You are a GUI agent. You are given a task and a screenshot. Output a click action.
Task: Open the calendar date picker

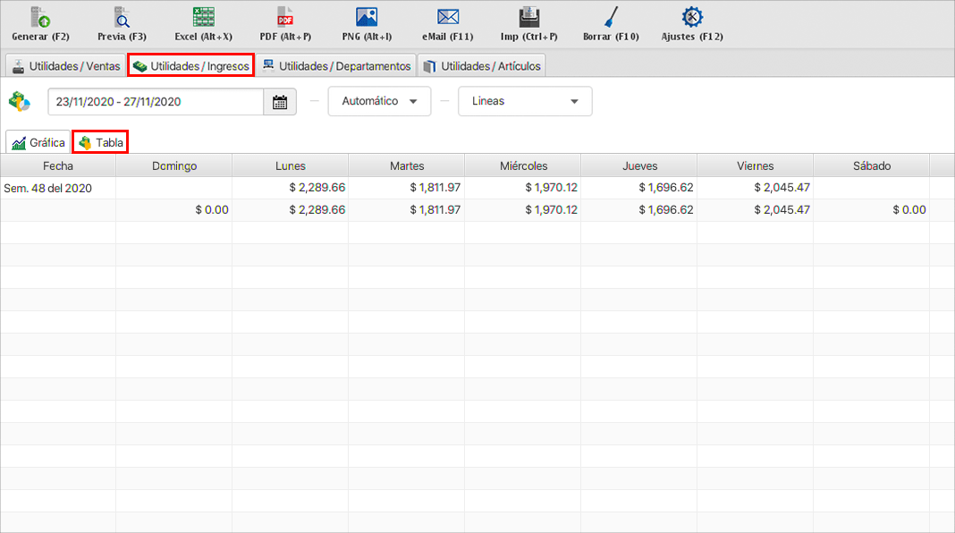pyautogui.click(x=279, y=102)
